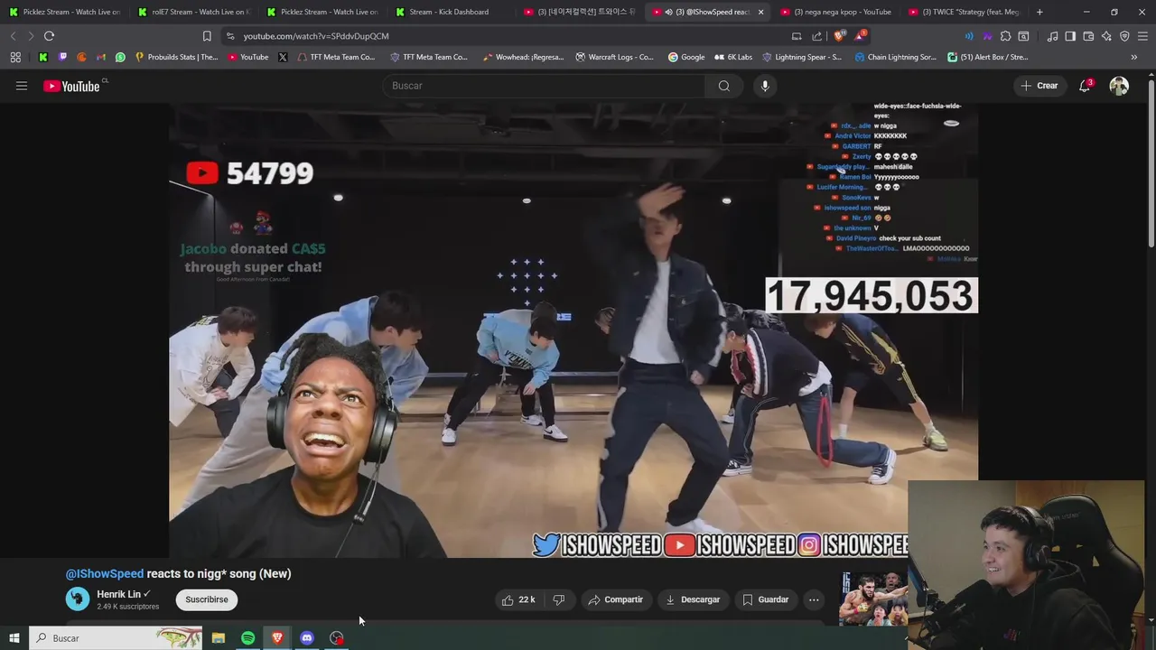Open Warcraft Logs bookmark

pos(613,57)
